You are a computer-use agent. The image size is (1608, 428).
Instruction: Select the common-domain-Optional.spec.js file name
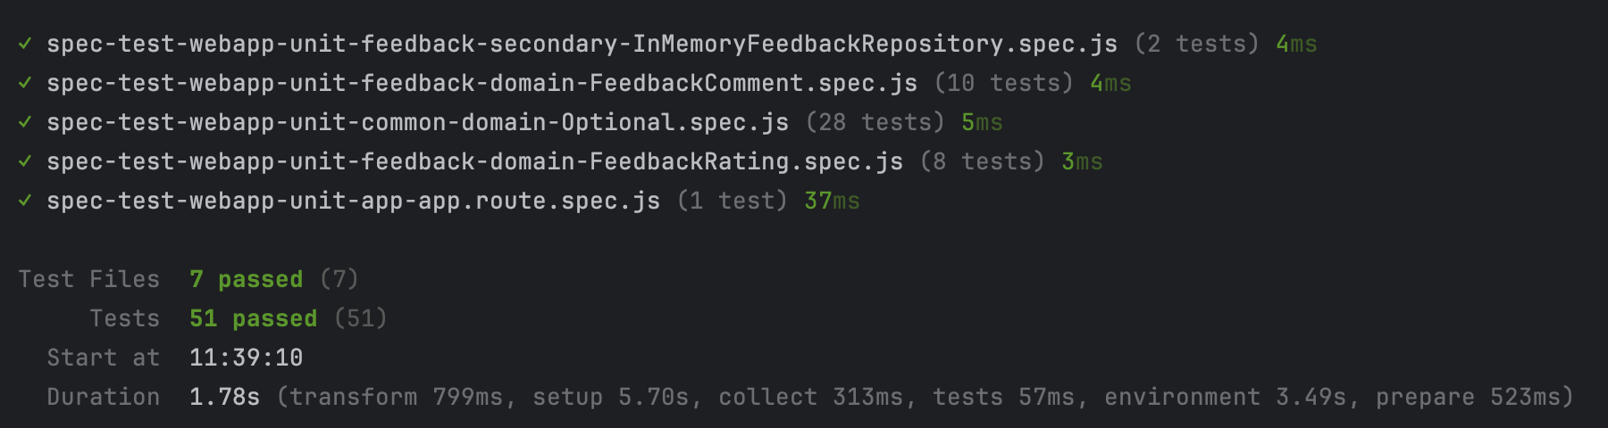(417, 122)
